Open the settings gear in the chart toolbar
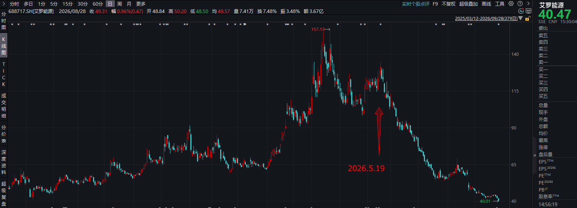This screenshot has width=577, height=208. (511, 4)
